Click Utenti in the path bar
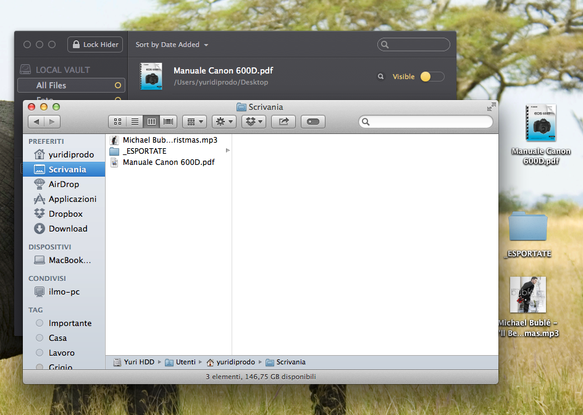Viewport: 583px width, 415px height. point(180,362)
